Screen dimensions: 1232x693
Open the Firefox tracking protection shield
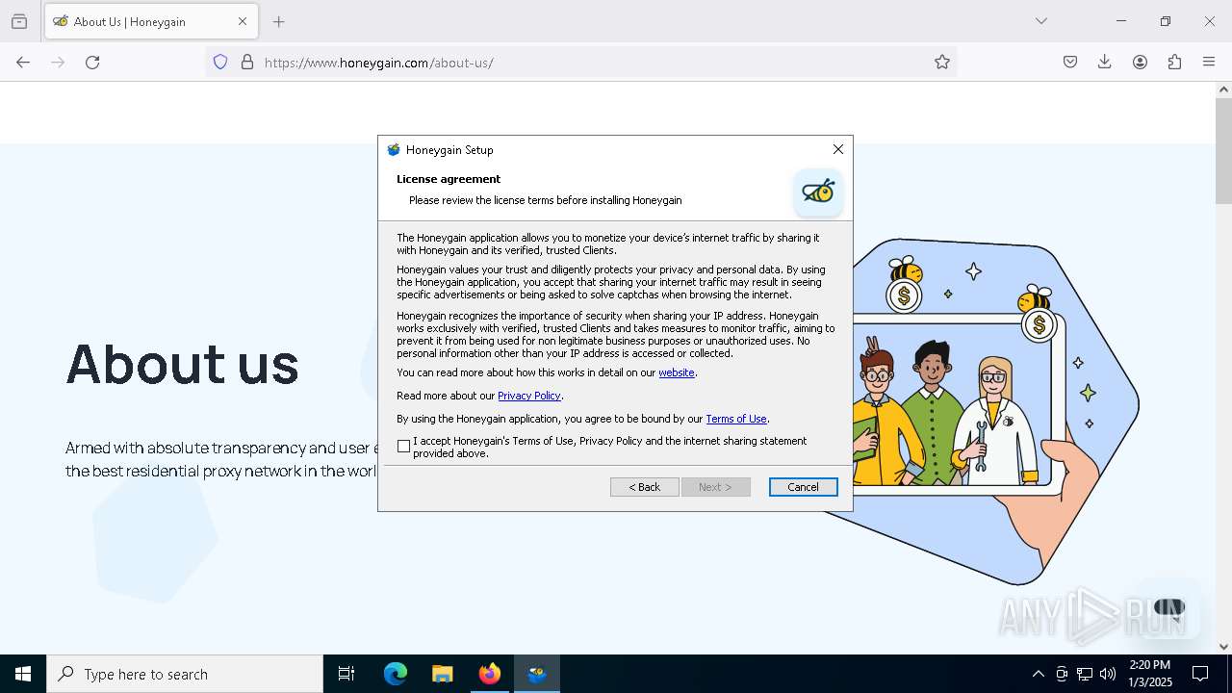tap(220, 62)
